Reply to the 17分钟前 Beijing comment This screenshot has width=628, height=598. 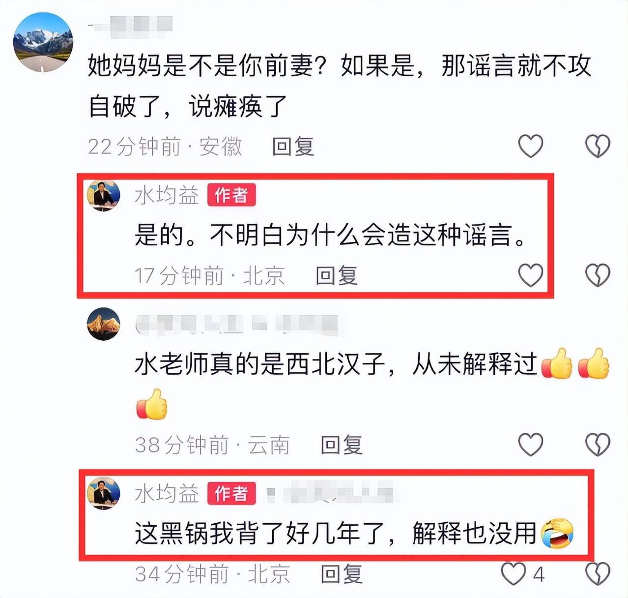tap(337, 275)
